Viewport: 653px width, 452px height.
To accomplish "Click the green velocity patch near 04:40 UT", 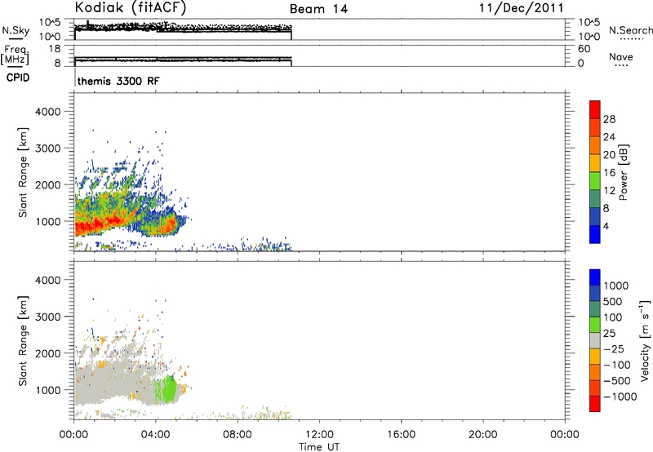I will coord(169,388).
